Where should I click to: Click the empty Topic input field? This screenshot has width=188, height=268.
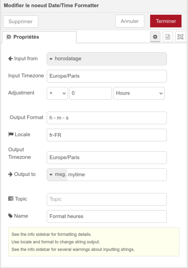[x=107, y=199]
